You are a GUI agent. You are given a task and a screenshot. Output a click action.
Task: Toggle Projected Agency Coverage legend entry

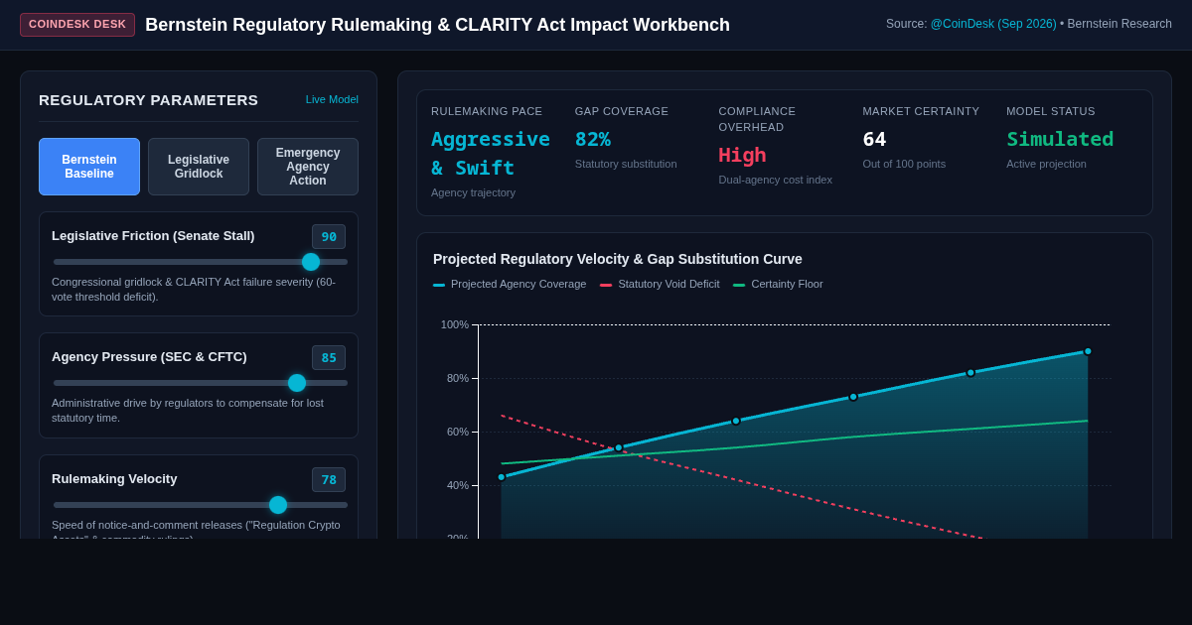point(510,284)
